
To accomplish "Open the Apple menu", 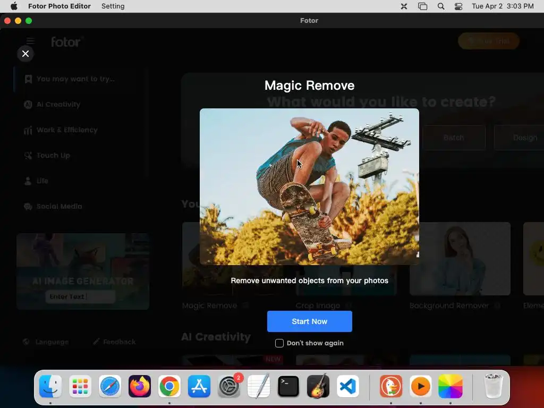I will click(14, 6).
